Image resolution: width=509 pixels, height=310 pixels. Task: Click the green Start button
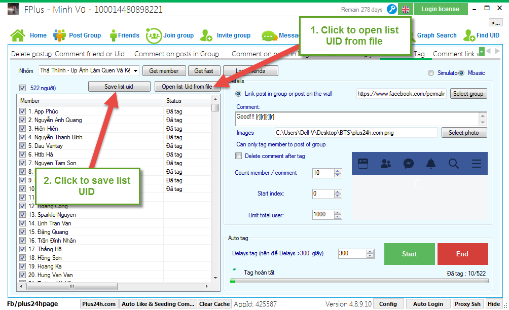(x=409, y=254)
